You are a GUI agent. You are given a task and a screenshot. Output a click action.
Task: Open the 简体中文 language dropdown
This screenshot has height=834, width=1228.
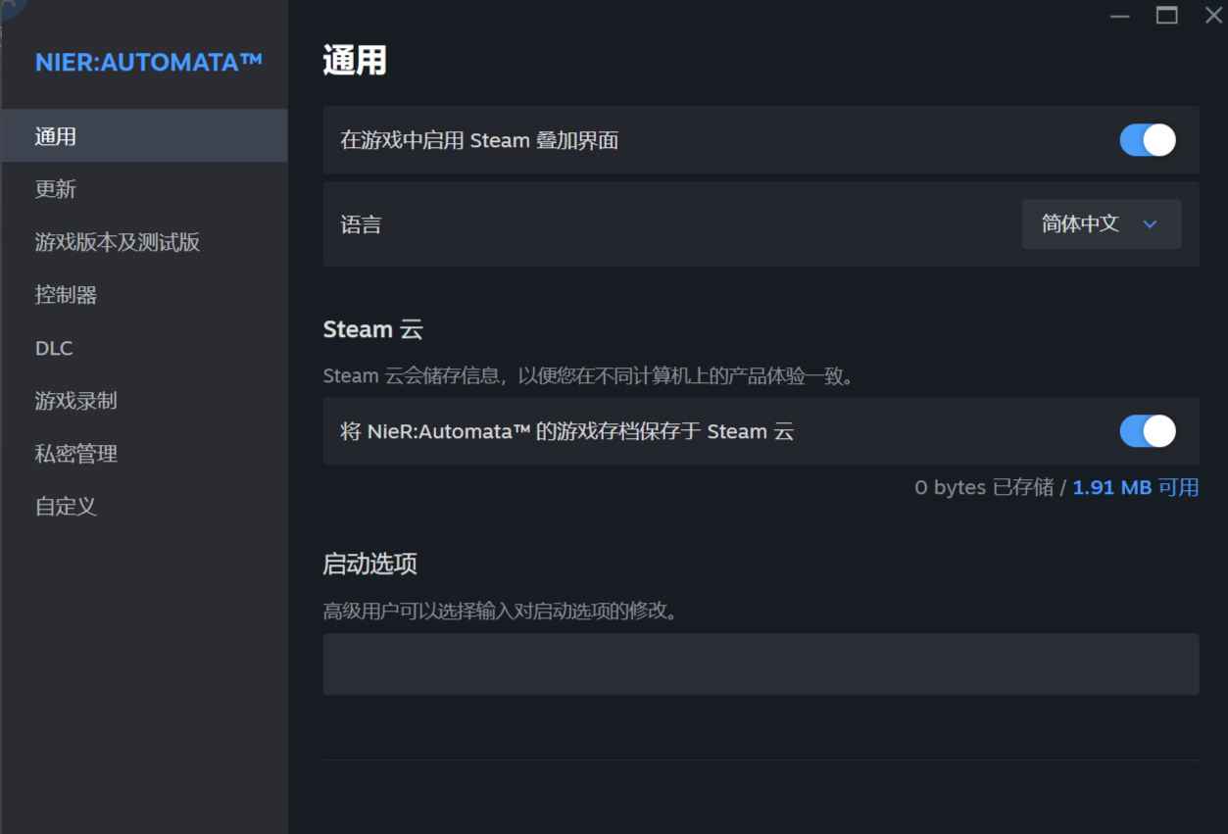click(1102, 224)
